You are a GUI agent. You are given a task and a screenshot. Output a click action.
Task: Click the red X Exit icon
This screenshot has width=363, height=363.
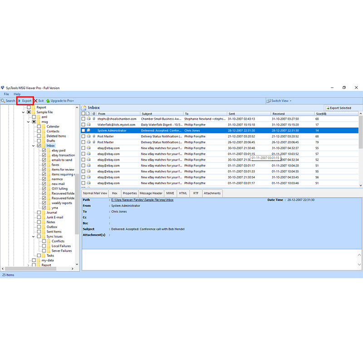coord(36,101)
